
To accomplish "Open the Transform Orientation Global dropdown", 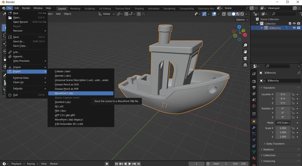I will tap(106, 14).
